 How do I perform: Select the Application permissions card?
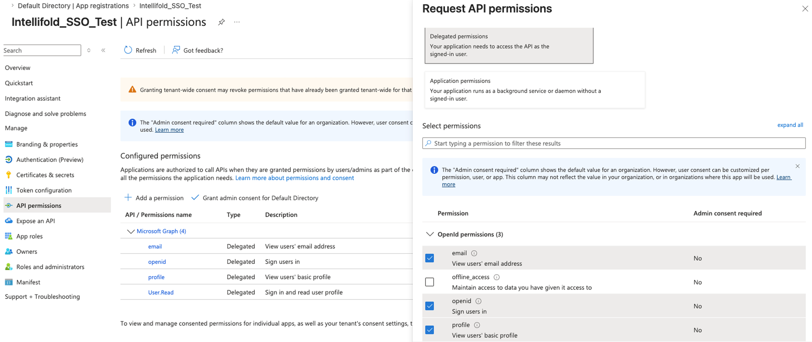(x=535, y=90)
